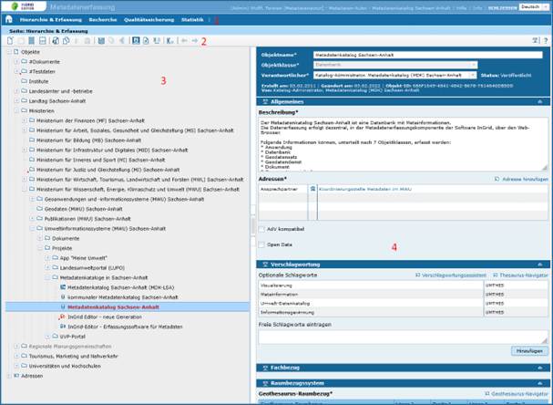The width and height of the screenshot is (553, 405).
Task: Click the toggle-all-sections icon beside help icon
Action: tap(536, 41)
